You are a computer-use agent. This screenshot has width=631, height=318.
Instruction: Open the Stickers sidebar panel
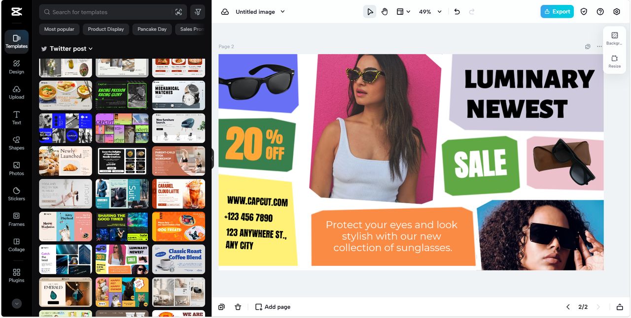pyautogui.click(x=16, y=194)
